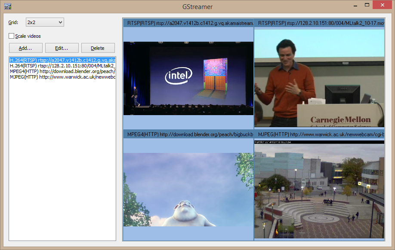Click the MPEG4(HTTP) blender video title bar

[188, 134]
